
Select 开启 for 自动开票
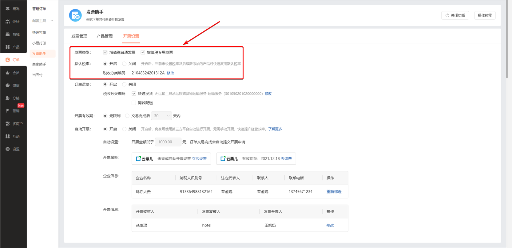click(x=105, y=129)
